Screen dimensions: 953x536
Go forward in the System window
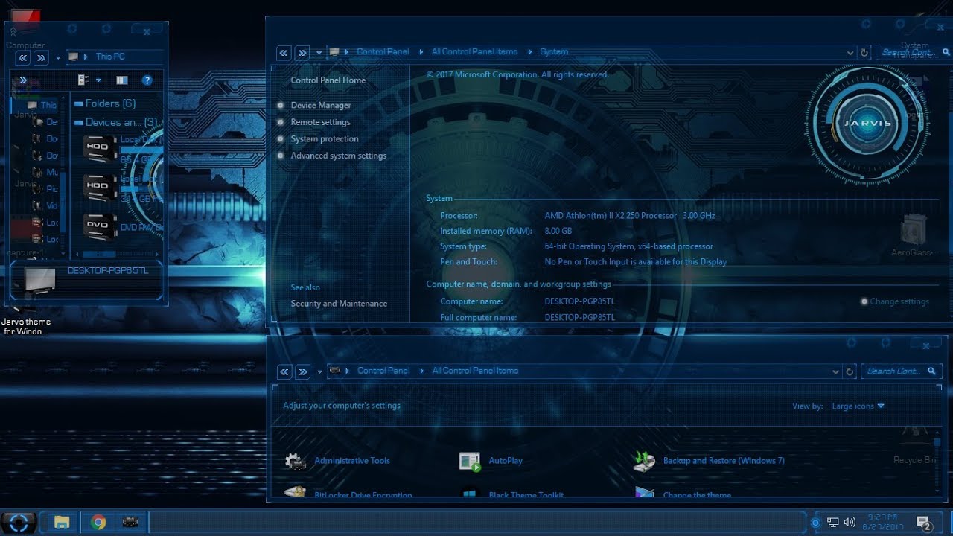coord(302,53)
